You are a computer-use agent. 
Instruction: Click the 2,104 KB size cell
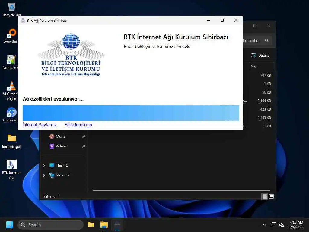[x=264, y=101]
